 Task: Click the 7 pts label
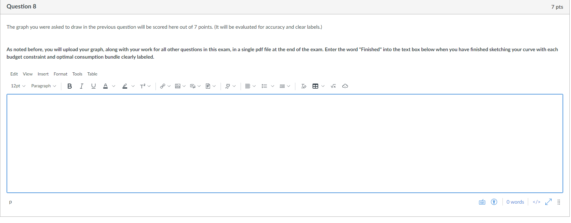(x=557, y=7)
